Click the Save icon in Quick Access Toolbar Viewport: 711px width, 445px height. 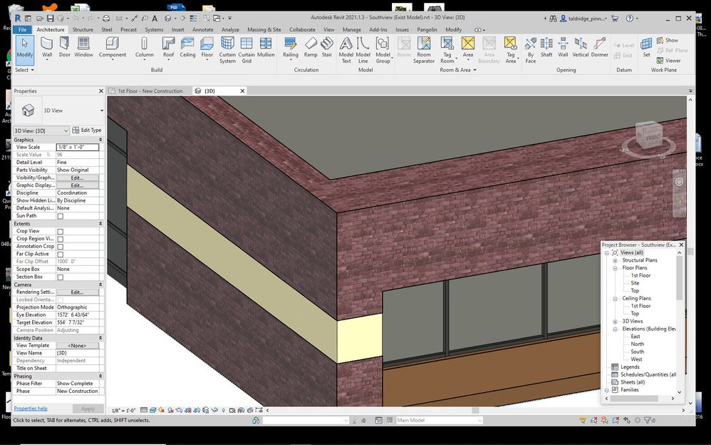pyautogui.click(x=51, y=18)
